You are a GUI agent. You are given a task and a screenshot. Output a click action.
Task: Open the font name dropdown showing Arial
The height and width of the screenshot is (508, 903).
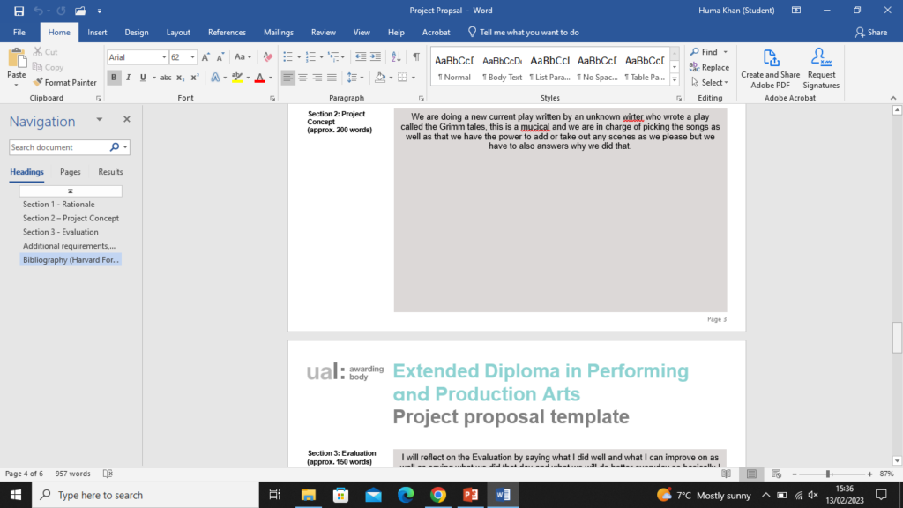tap(163, 57)
